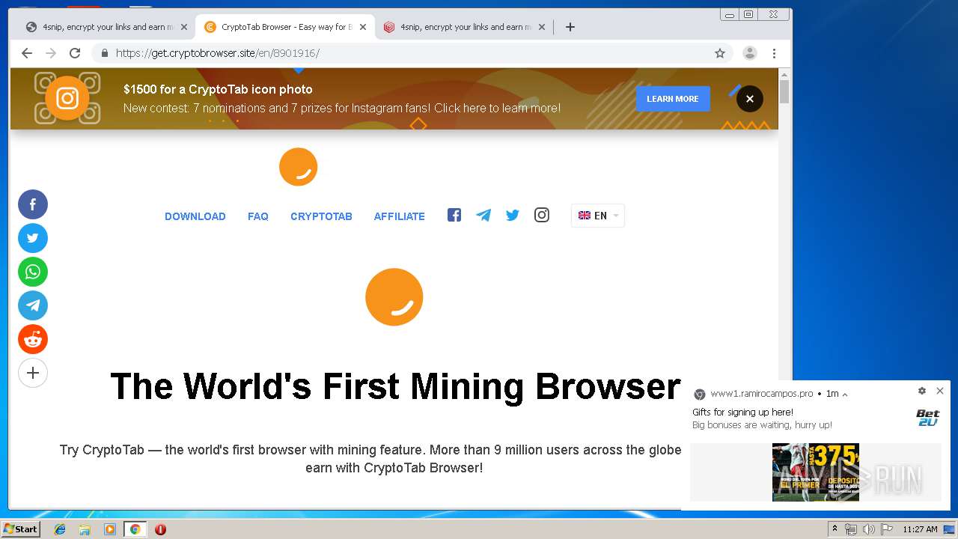Click scrollbar up arrow

784,75
